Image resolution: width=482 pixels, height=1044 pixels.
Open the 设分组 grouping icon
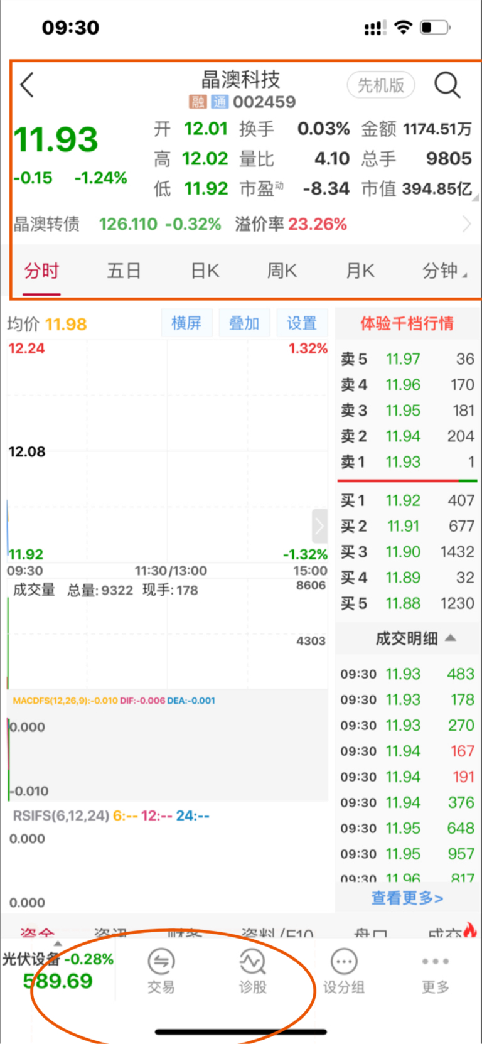click(343, 972)
